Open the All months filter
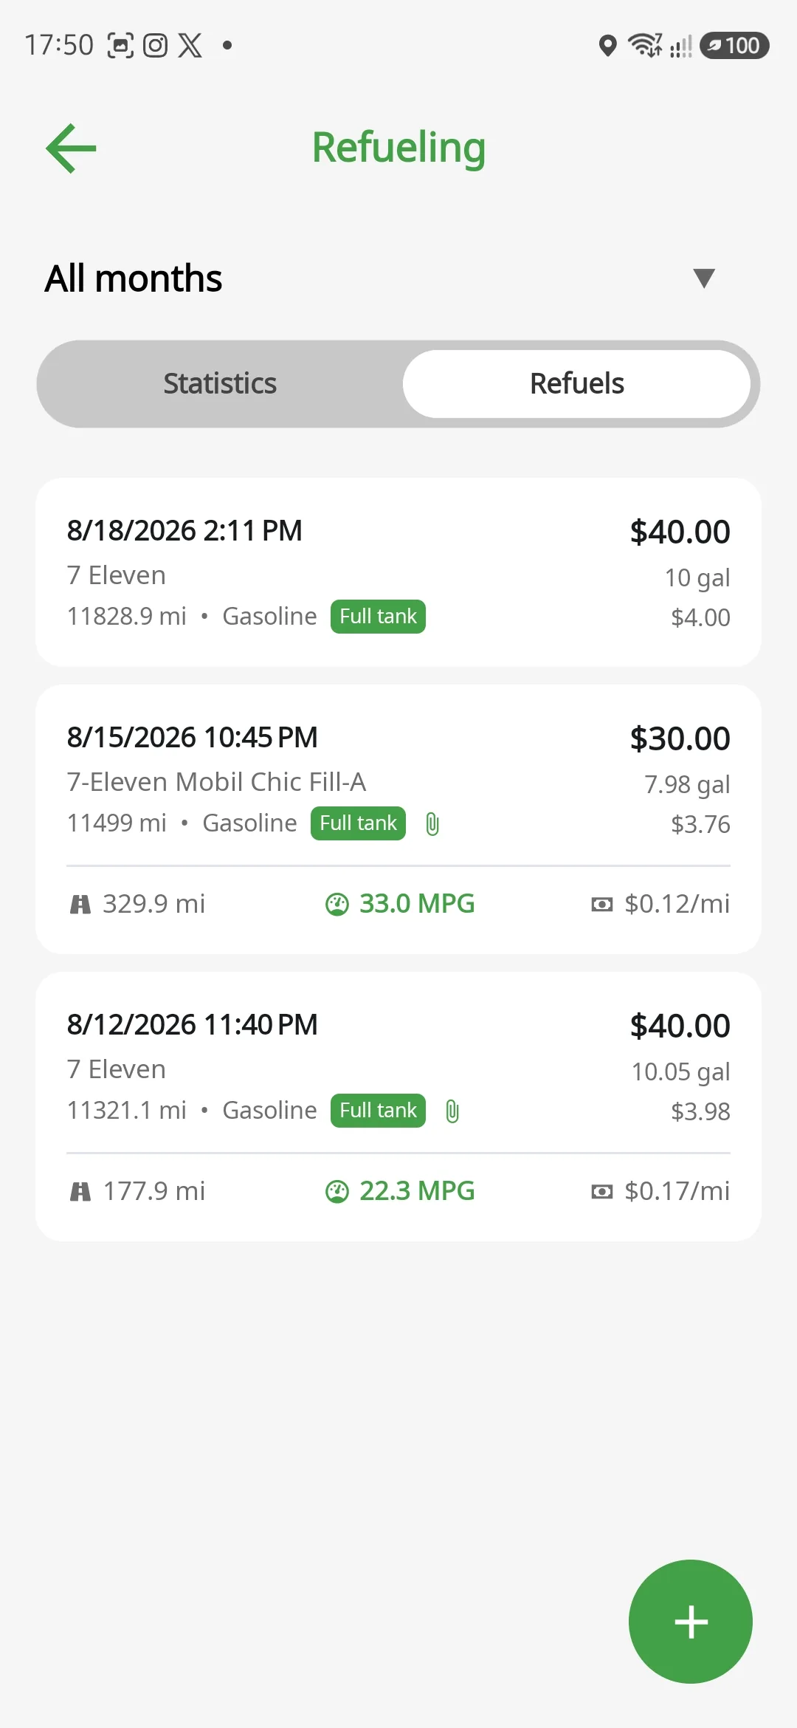Screen dimensions: 797x1728 (398, 278)
